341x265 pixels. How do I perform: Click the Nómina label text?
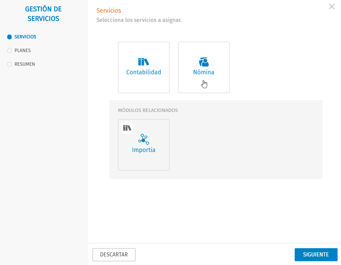pos(204,72)
